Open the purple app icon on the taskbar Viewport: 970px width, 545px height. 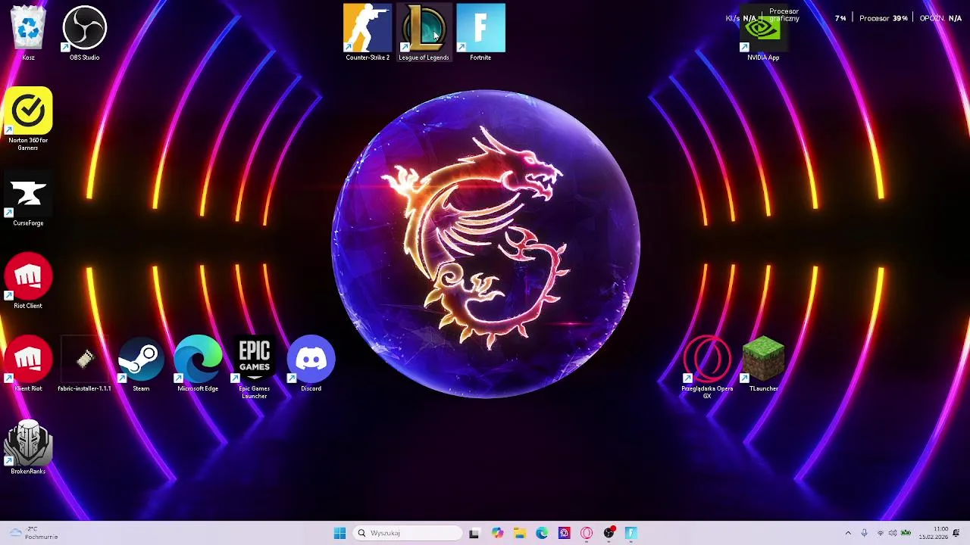click(564, 533)
